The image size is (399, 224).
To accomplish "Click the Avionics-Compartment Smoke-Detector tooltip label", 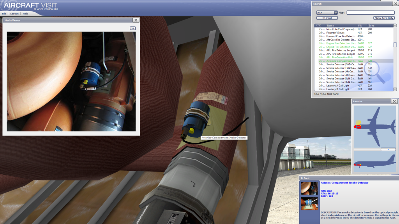I will (x=224, y=138).
